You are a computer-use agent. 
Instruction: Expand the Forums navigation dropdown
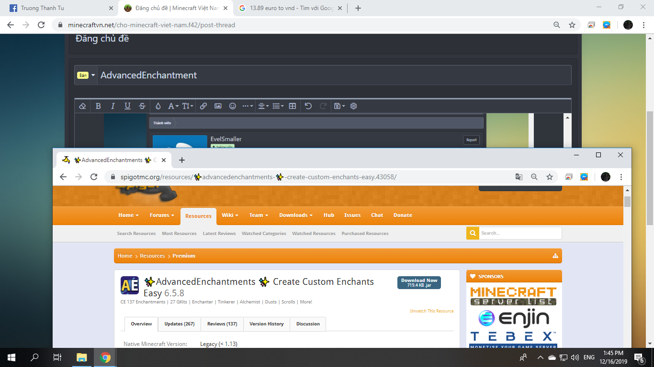pos(162,215)
